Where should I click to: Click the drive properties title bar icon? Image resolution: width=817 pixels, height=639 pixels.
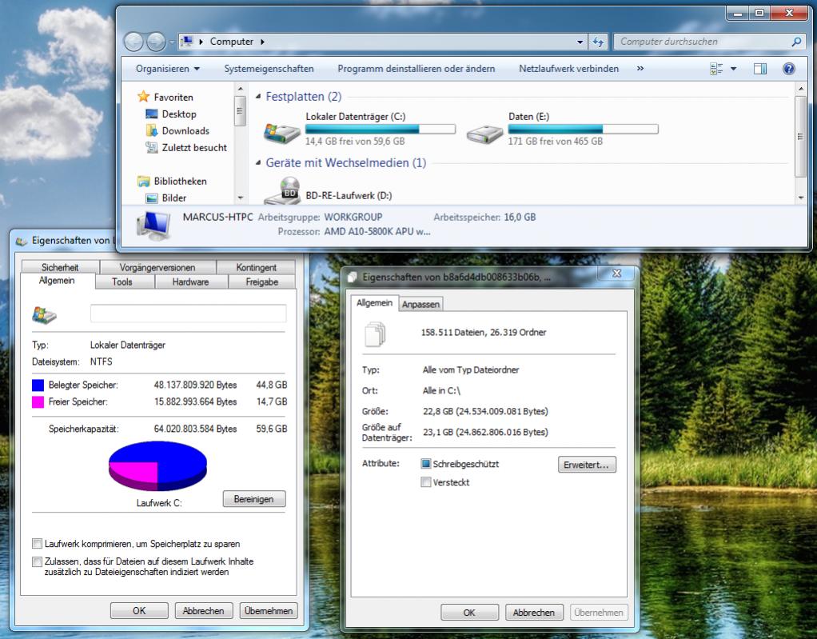coord(21,241)
